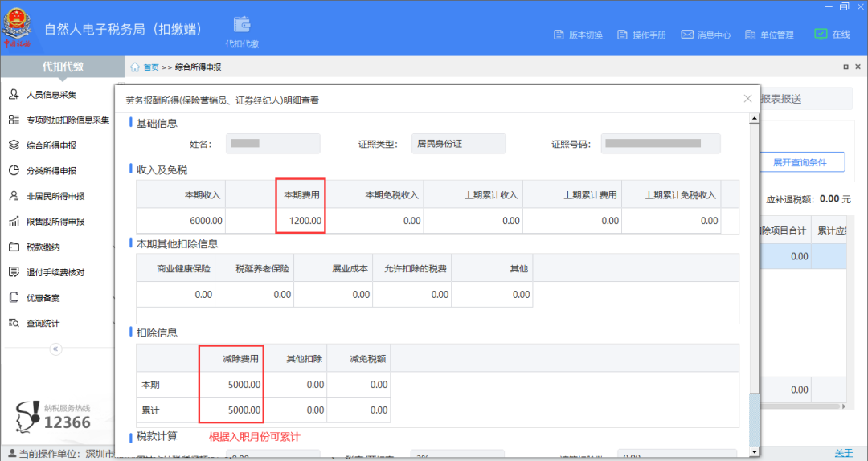Click the 展业成本 column header
This screenshot has width=868, height=461.
[350, 268]
